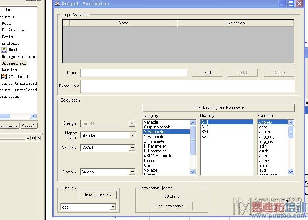Select atan in the Function list
The width and height of the screenshot is (308, 220).
pyautogui.click(x=273, y=156)
